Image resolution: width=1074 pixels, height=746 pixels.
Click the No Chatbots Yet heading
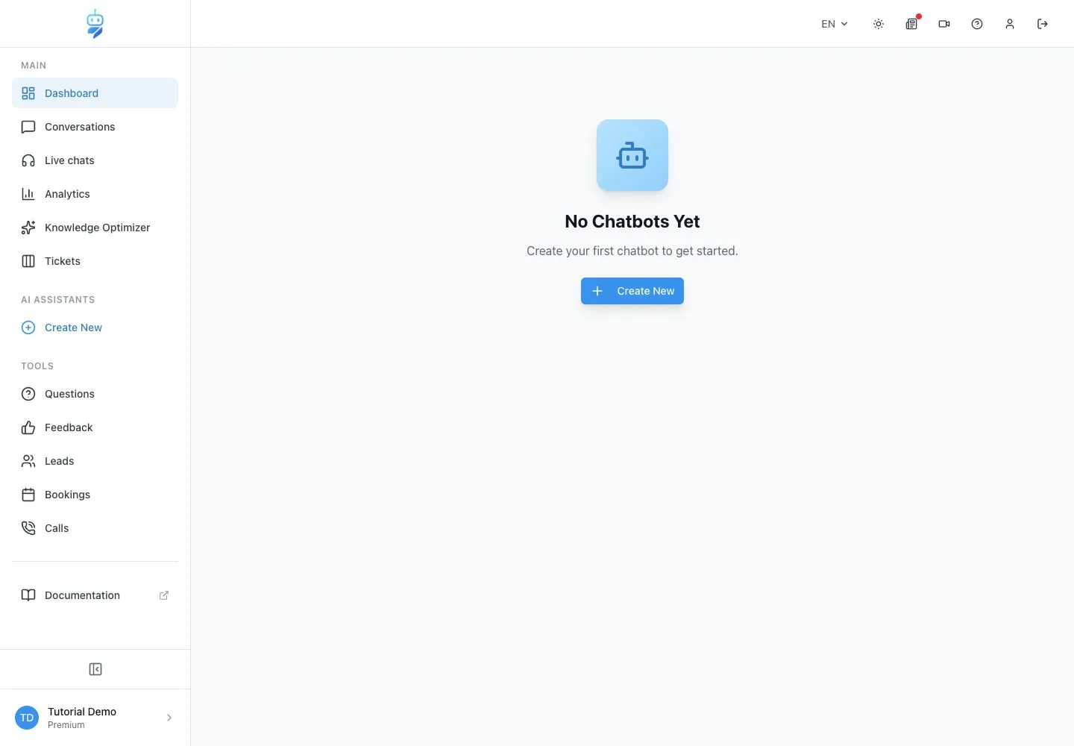pos(632,222)
